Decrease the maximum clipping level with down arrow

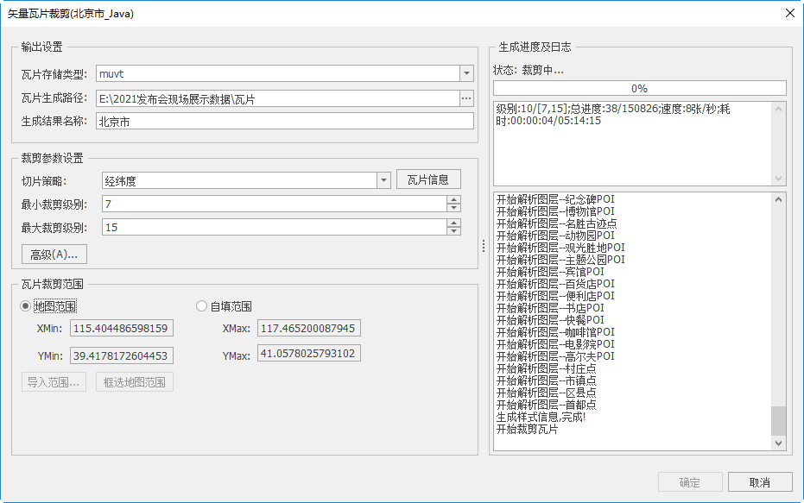[x=453, y=230]
